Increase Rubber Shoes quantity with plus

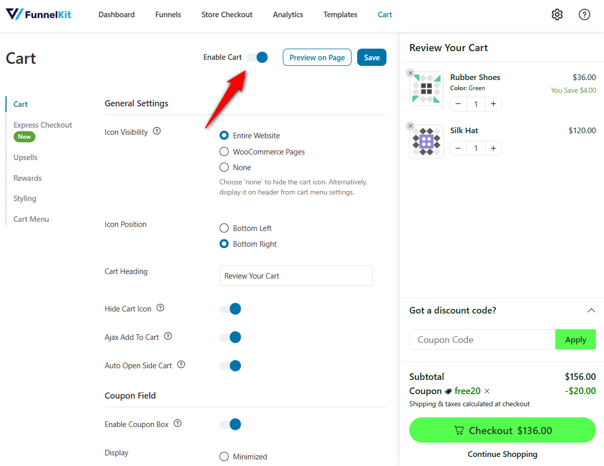pyautogui.click(x=493, y=104)
